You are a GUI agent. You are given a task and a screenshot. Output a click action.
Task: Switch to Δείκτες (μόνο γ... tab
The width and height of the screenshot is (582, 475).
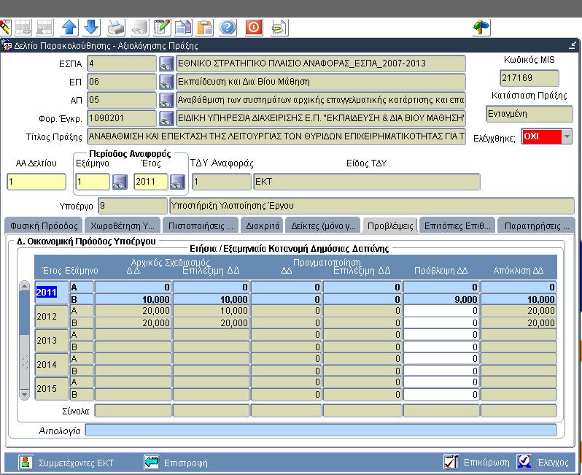coord(323,225)
